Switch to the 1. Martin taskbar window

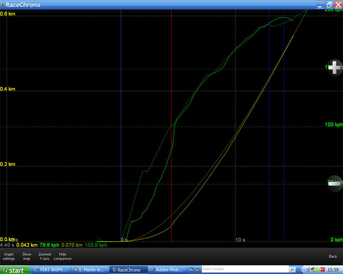click(x=89, y=270)
